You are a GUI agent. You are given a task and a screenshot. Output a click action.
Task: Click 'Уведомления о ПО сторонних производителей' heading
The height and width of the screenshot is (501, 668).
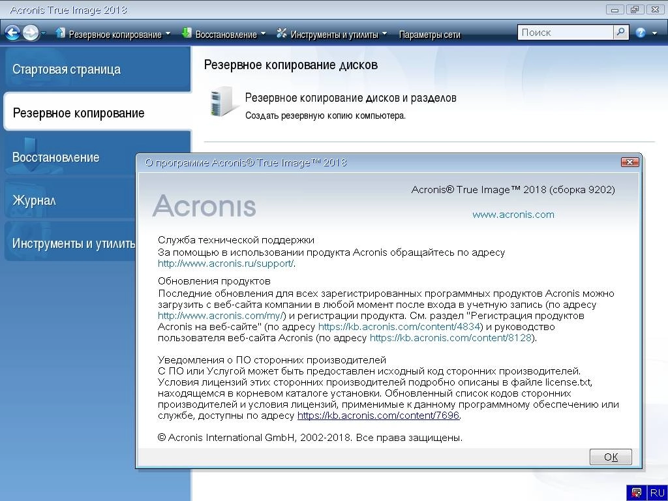(272, 360)
